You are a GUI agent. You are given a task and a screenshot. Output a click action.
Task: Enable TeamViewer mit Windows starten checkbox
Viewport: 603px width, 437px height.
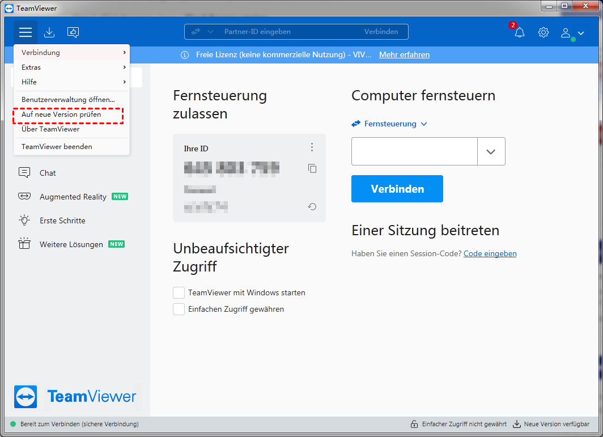click(179, 292)
